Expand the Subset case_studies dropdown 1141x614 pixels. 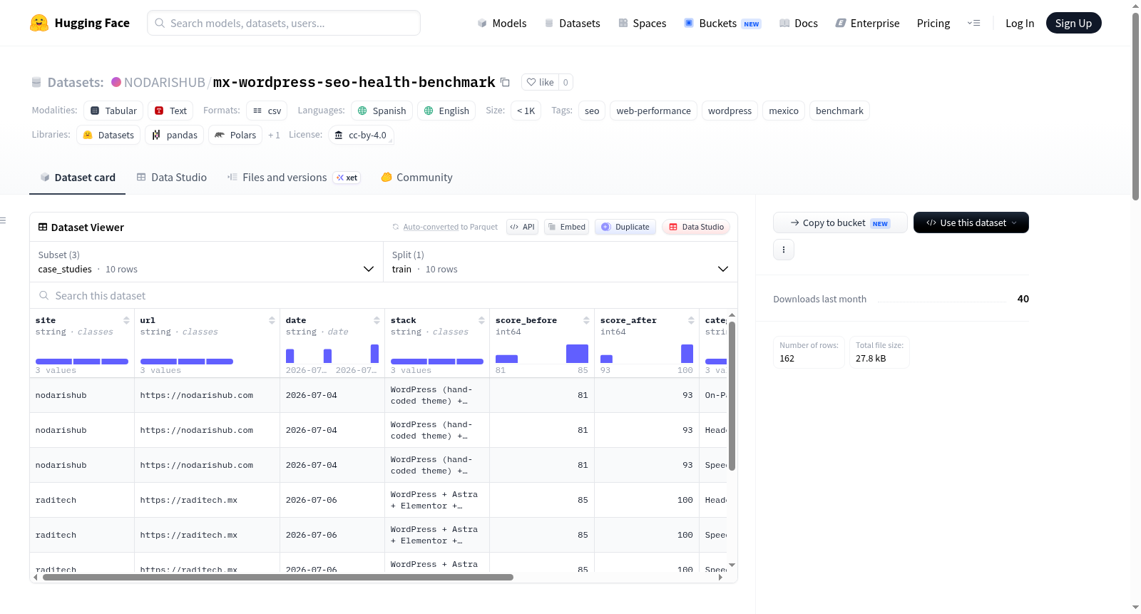206,262
